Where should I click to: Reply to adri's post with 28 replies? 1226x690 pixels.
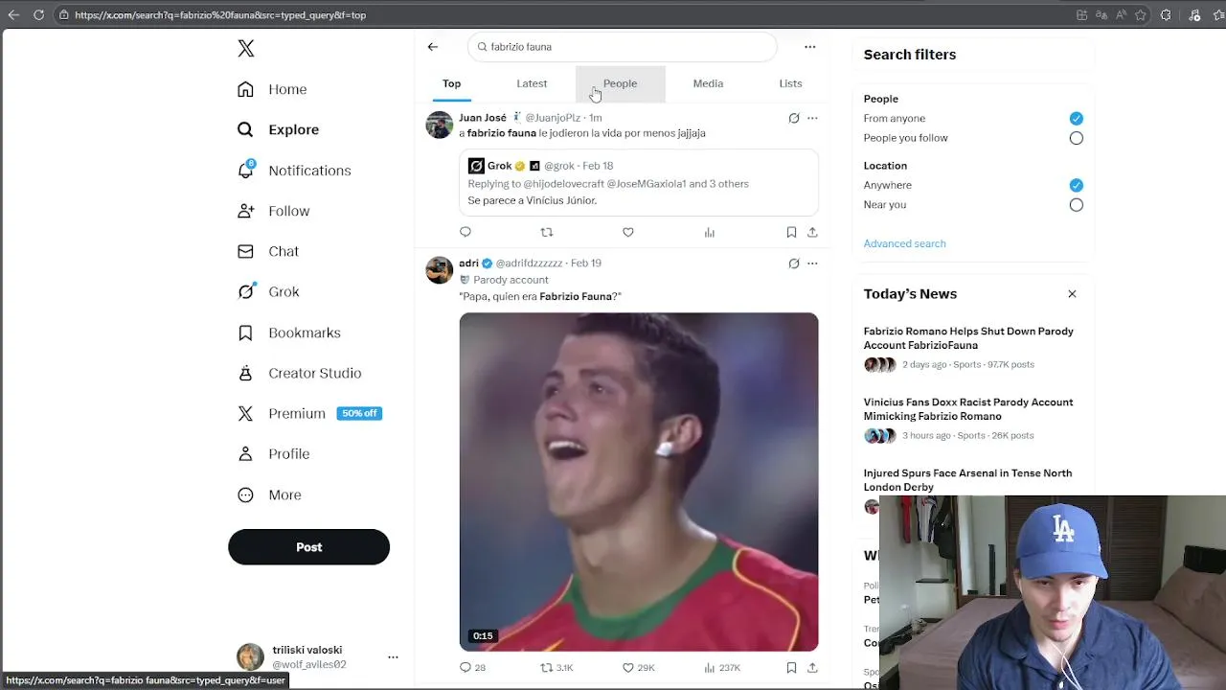tap(472, 667)
